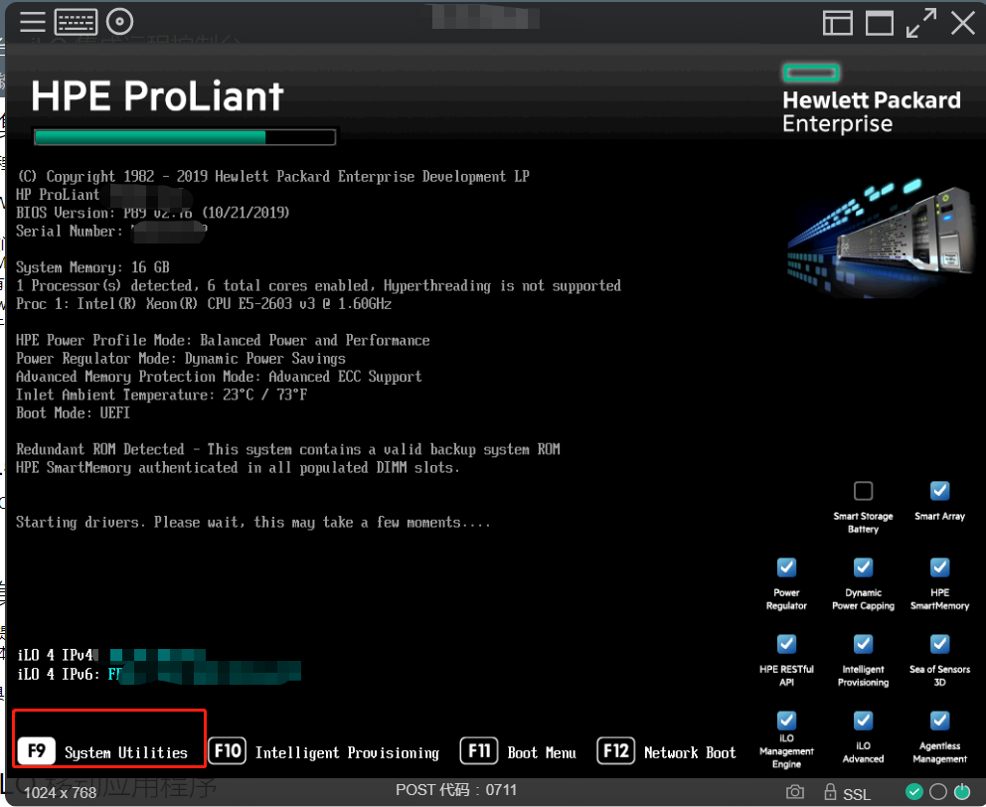Click the Agentless Management checkbox
The image size is (986, 807).
coord(939,721)
